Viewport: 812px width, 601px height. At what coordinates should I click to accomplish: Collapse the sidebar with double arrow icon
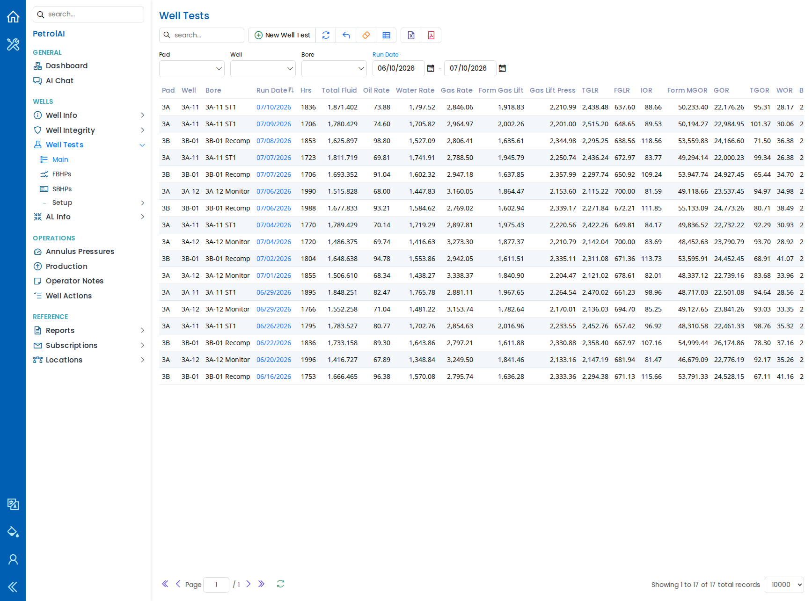13,587
